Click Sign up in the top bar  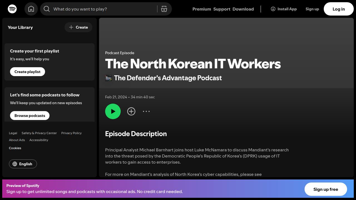312,9
